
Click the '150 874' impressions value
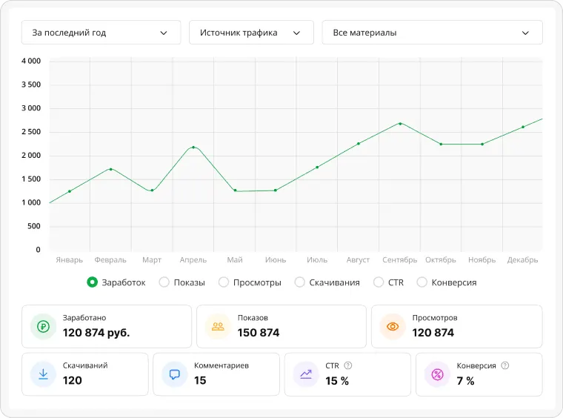(x=259, y=333)
